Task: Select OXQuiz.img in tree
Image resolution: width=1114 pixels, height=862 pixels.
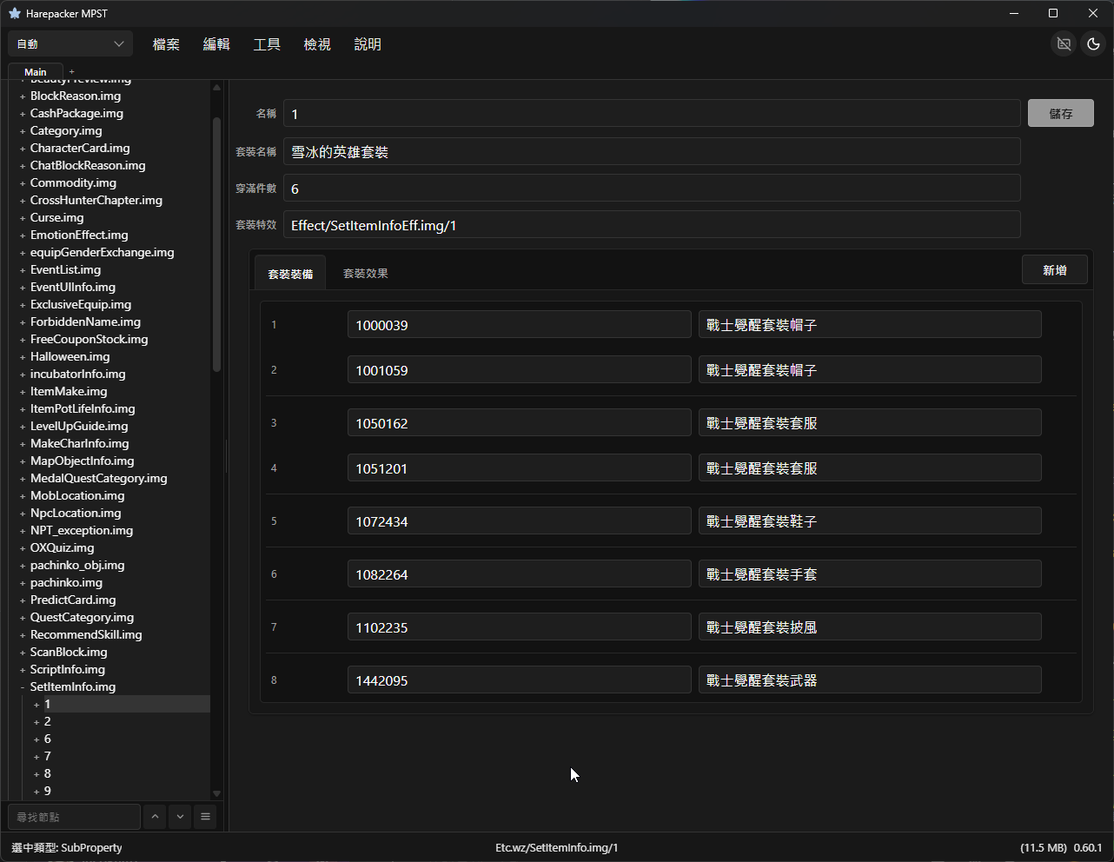Action: pos(63,547)
